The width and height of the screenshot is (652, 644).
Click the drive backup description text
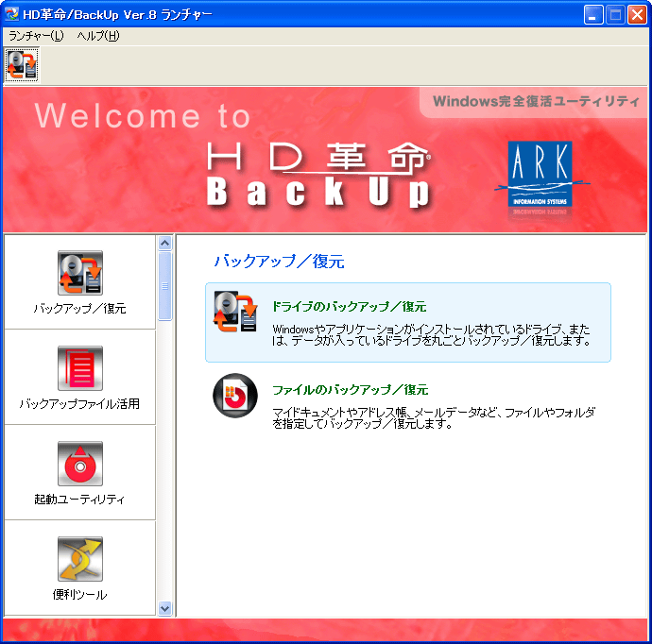431,335
